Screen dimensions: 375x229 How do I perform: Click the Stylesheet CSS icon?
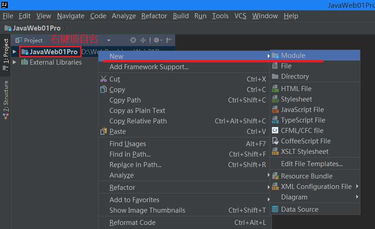pyautogui.click(x=275, y=99)
